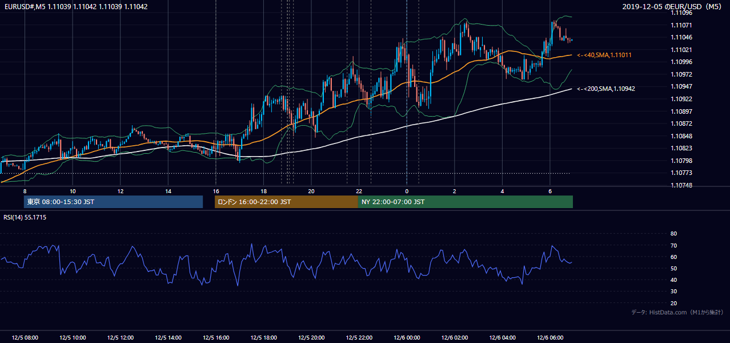
Task: Click the bottom time label 12/5 08:00
Action: (25, 338)
